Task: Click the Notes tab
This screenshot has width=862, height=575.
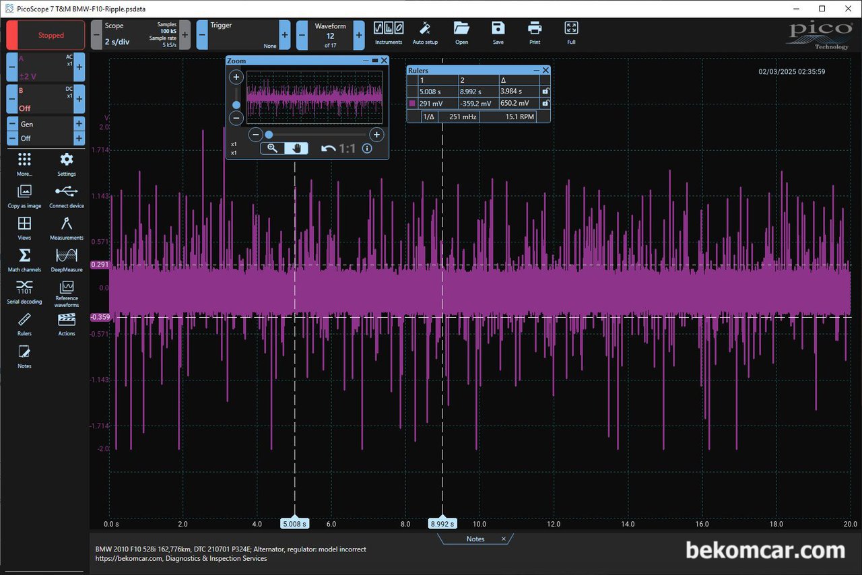Action: (x=475, y=539)
